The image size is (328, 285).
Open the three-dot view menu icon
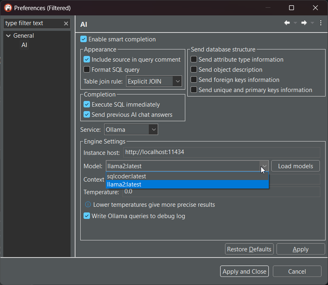[321, 23]
